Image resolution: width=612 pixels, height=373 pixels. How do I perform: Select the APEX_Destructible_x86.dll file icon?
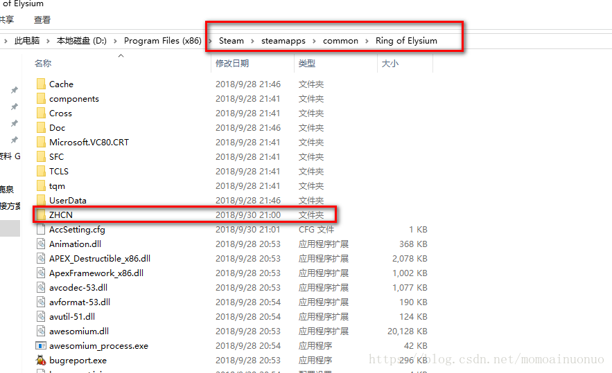(41, 258)
